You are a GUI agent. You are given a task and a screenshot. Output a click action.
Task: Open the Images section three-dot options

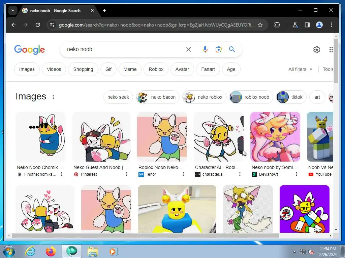pos(53,97)
